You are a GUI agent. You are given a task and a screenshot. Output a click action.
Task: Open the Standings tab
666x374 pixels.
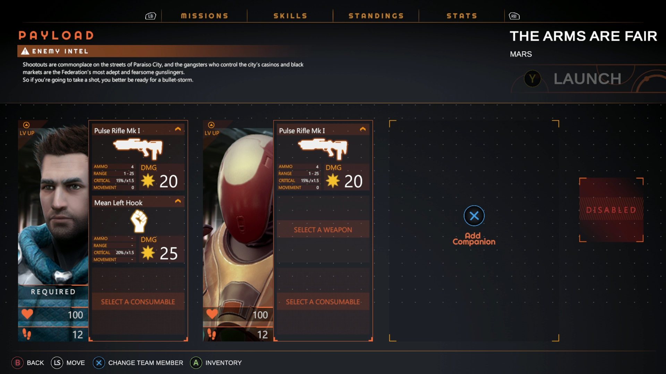376,16
